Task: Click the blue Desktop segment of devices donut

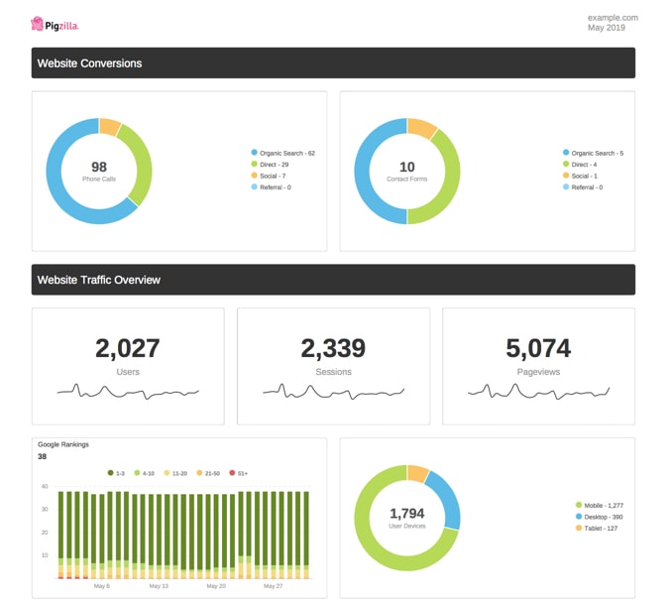Action: (x=446, y=499)
